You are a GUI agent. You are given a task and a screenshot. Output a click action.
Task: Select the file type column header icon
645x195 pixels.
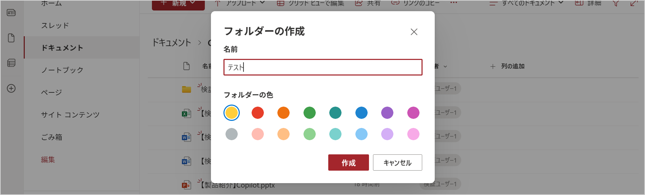[186, 66]
